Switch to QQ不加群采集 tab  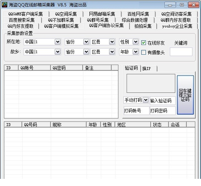[61, 20]
